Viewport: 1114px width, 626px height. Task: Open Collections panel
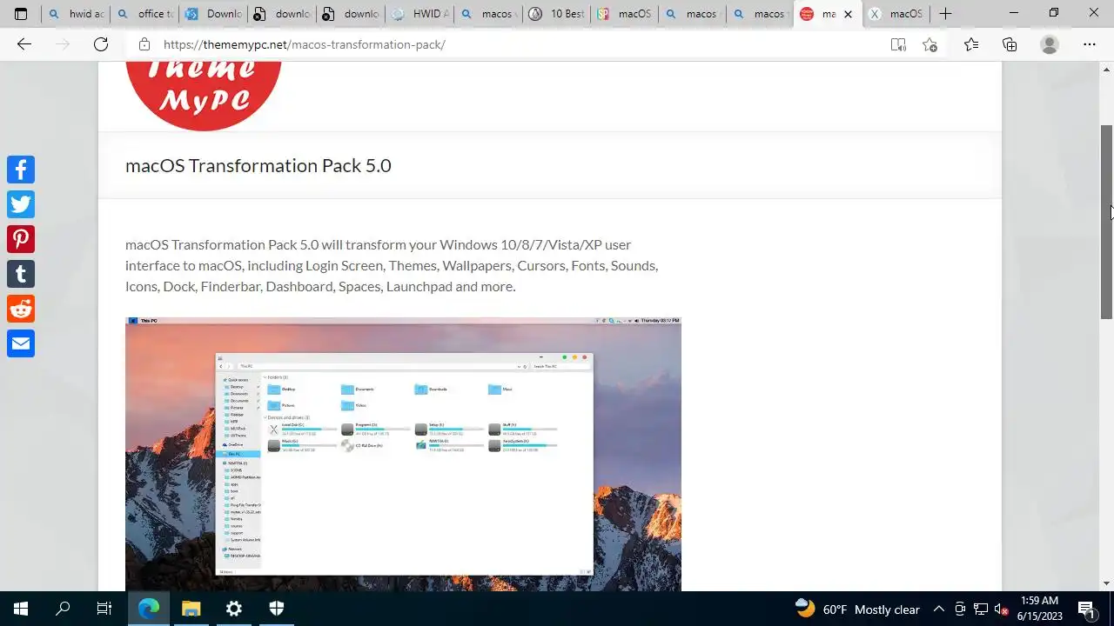click(x=1010, y=44)
